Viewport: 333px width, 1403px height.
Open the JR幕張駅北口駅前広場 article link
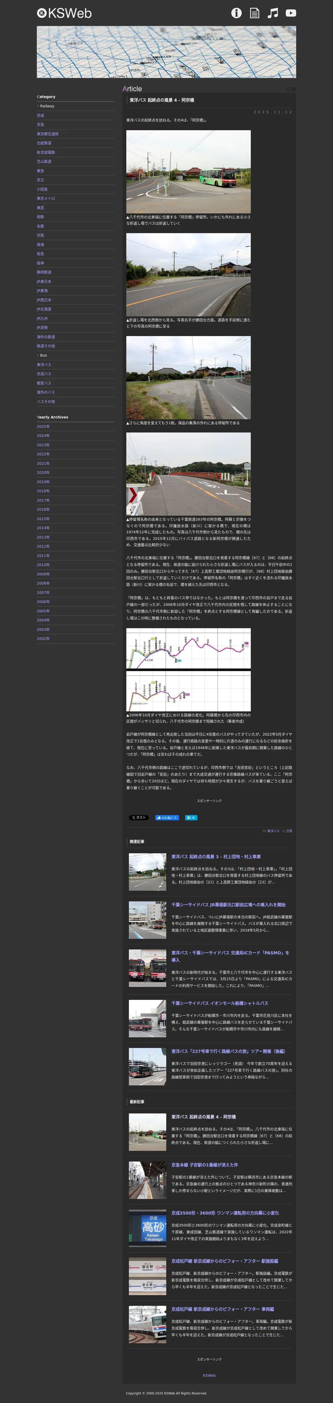[228, 905]
